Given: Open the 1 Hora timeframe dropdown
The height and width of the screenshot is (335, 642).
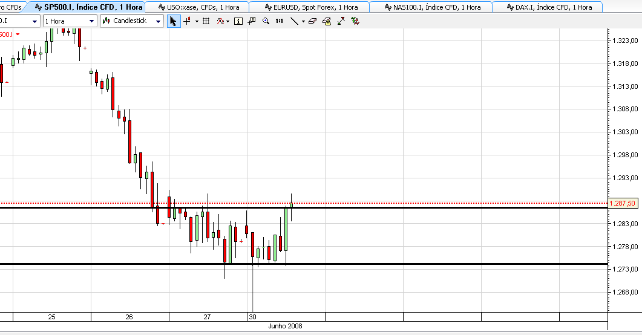Looking at the screenshot, I should [92, 21].
